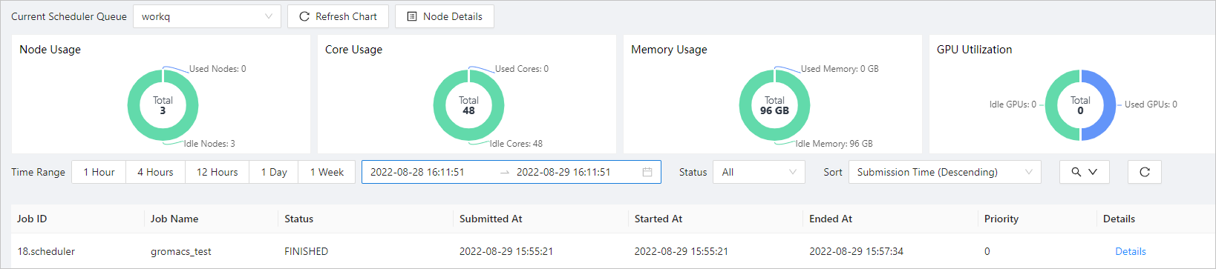Click the Refresh Chart button
The image size is (1216, 269).
[338, 16]
